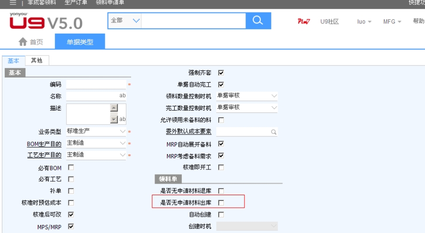The height and width of the screenshot is (233, 425).
Task: Toggle the 强制齐套 checkbox
Action: tap(221, 73)
